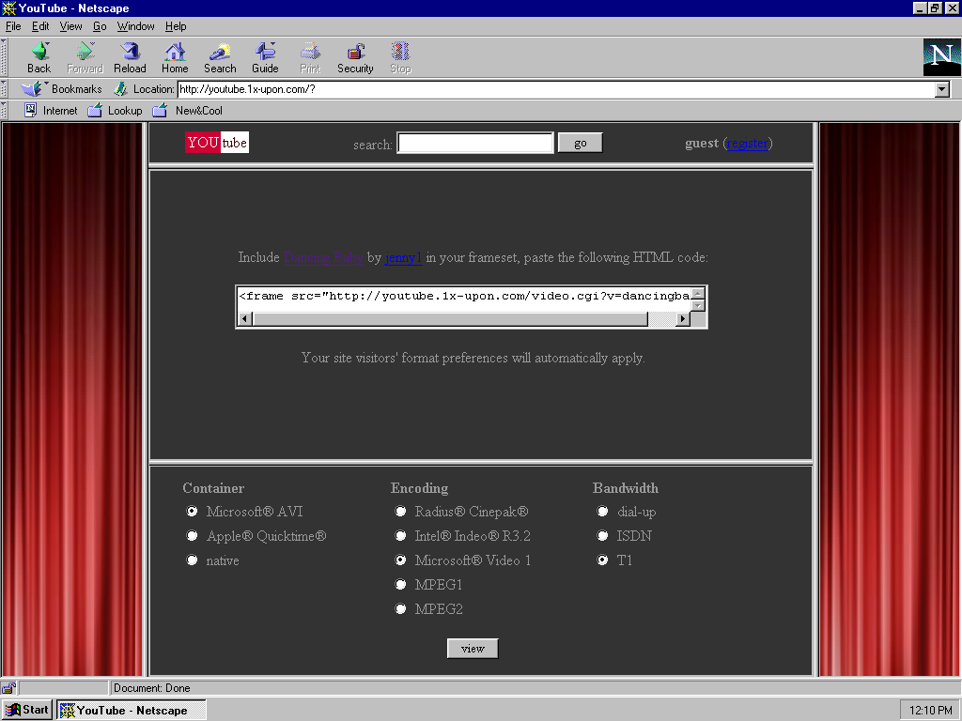Image resolution: width=962 pixels, height=721 pixels.
Task: Click the YouTube search text field
Action: [475, 143]
